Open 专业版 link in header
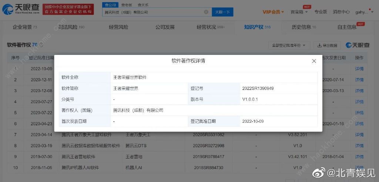This screenshot has width=379, height=182. tap(321, 12)
